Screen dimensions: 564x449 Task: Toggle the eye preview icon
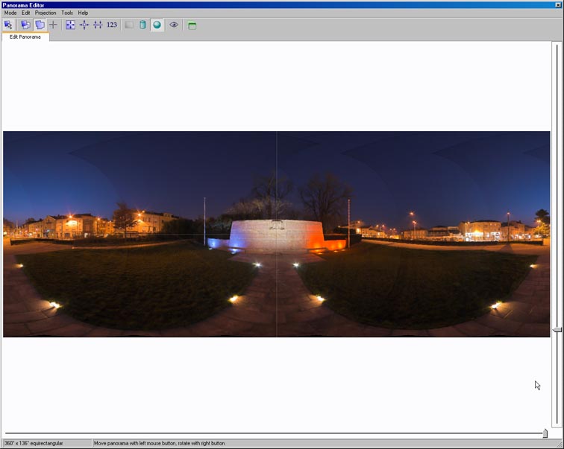tap(174, 25)
